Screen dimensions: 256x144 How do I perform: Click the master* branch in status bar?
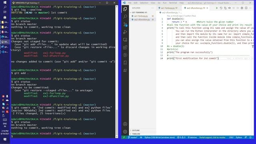(x=132, y=138)
